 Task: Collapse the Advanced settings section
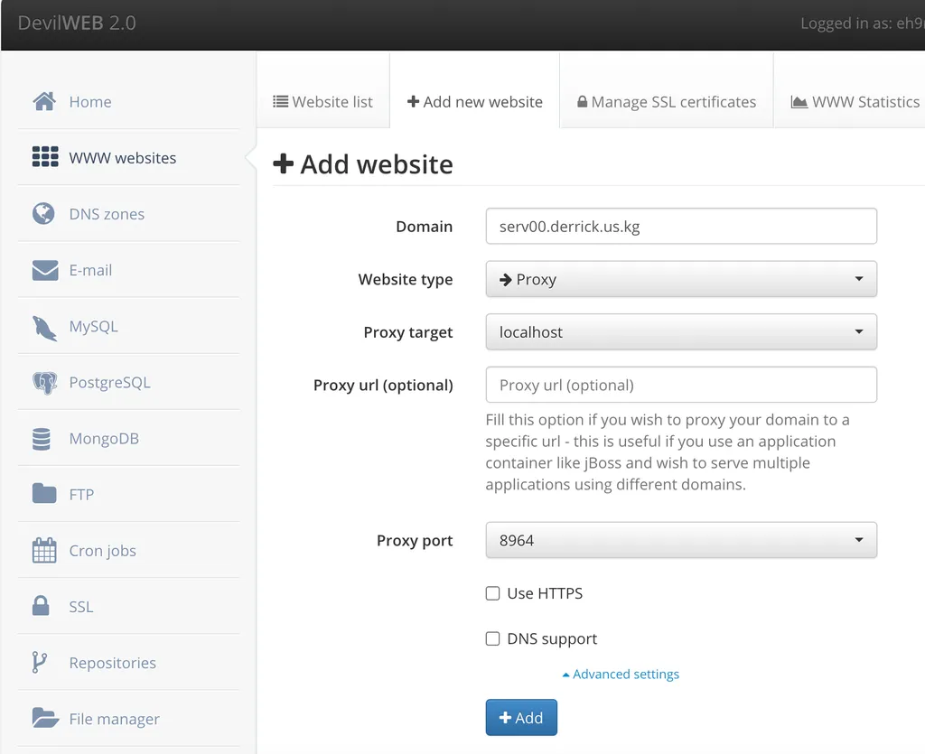[x=621, y=674]
